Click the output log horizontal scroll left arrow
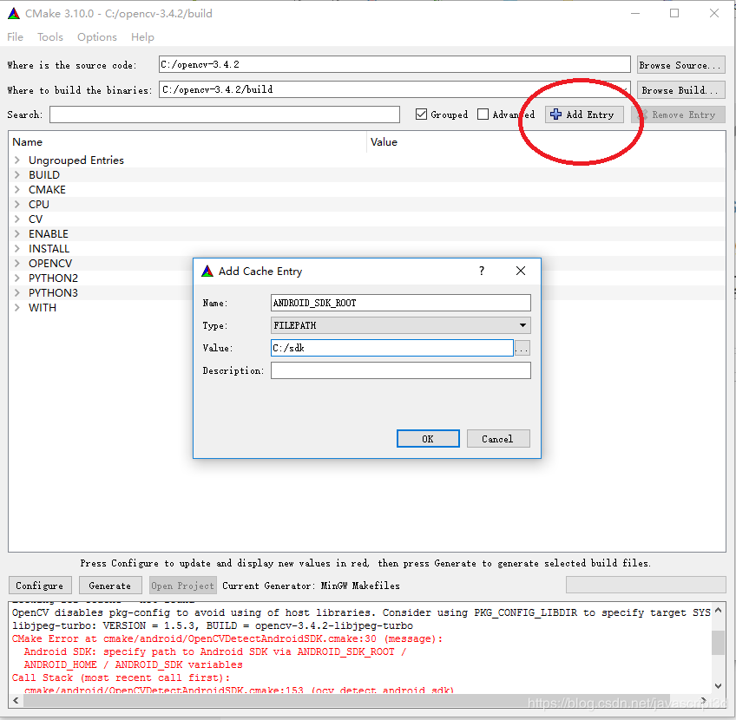Viewport: 736px width, 720px height. tap(16, 700)
